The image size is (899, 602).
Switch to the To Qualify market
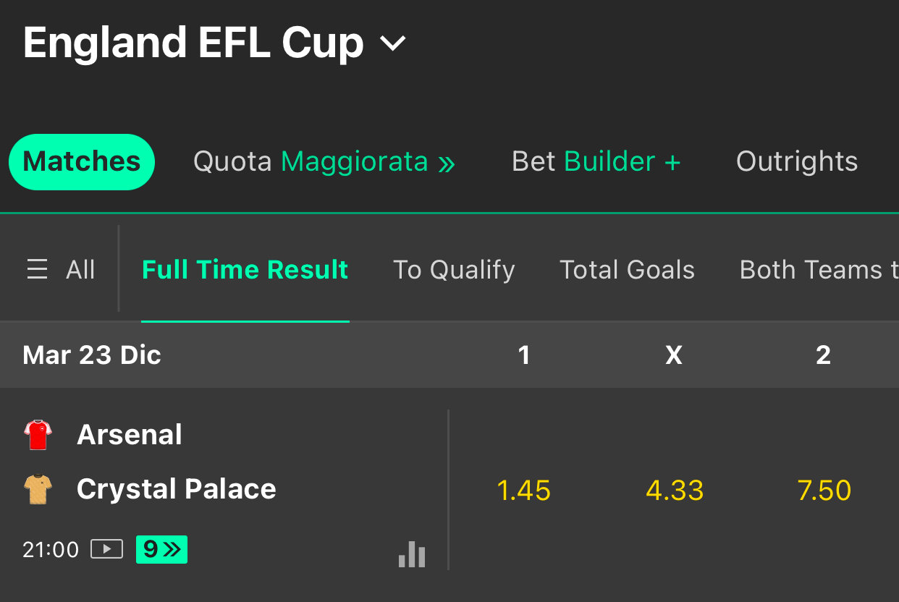(454, 270)
